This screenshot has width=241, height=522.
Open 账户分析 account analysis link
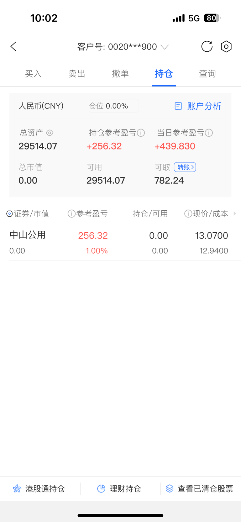tap(198, 106)
